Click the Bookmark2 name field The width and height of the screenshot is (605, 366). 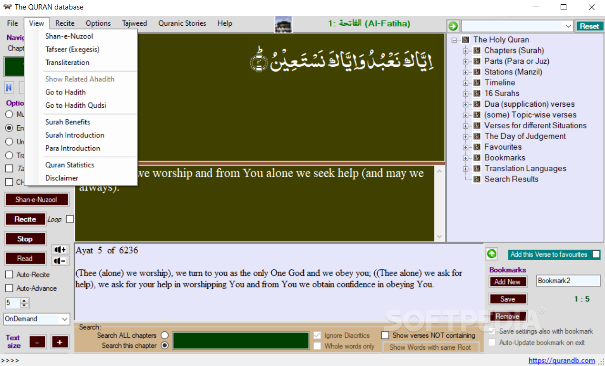point(568,281)
